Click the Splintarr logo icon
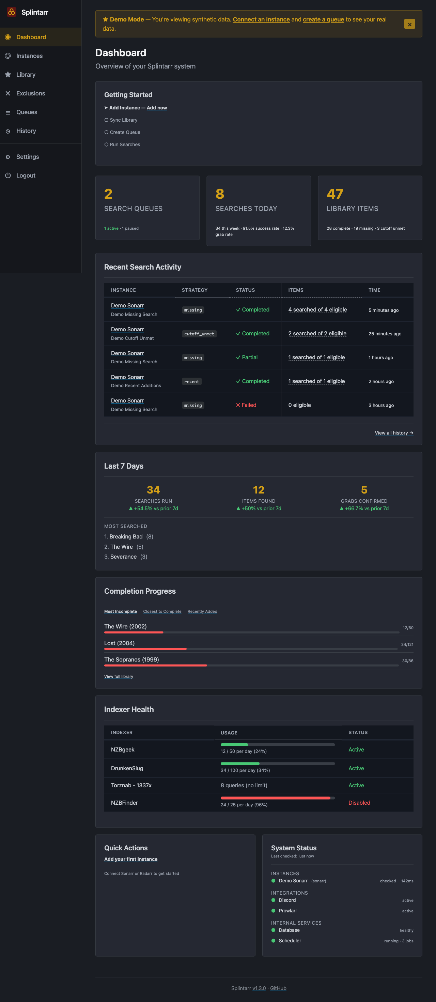 12,12
